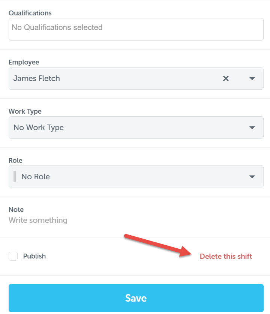Enable the Publish checkbox
The width and height of the screenshot is (270, 314).
click(x=13, y=256)
